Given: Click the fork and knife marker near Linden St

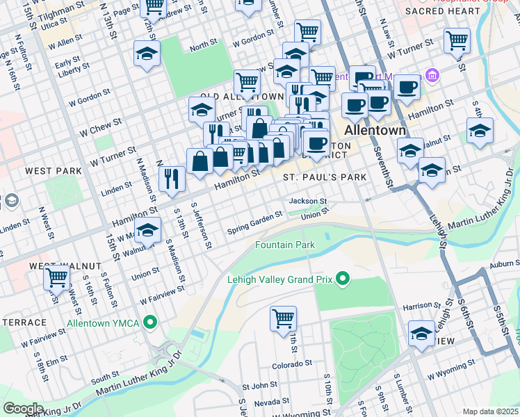Looking at the screenshot, I should pos(172,180).
